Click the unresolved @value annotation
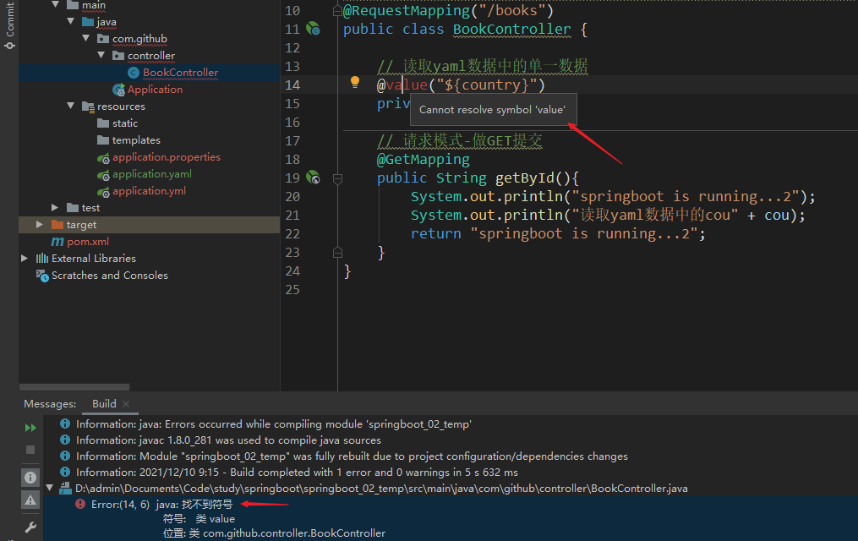Screen dimensions: 858x541 point(402,85)
